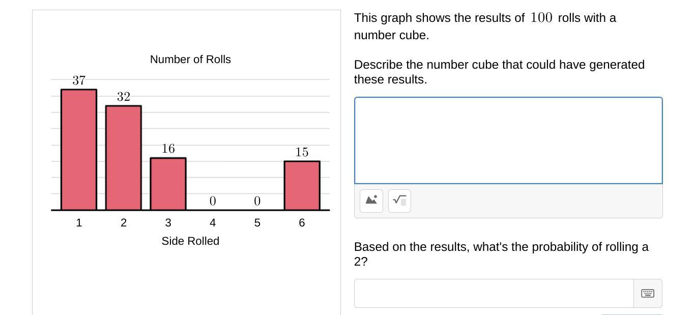The width and height of the screenshot is (694, 315).
Task: Click the insert image icon
Action: tap(371, 201)
